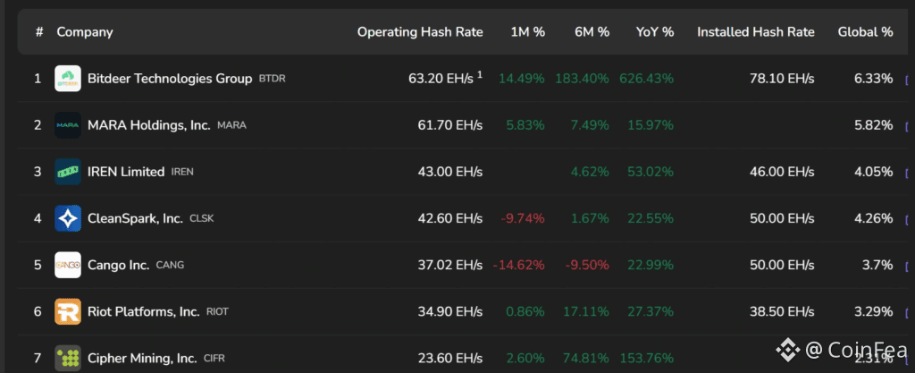
Task: Click the Cipher Mining logo icon
Action: (68, 358)
